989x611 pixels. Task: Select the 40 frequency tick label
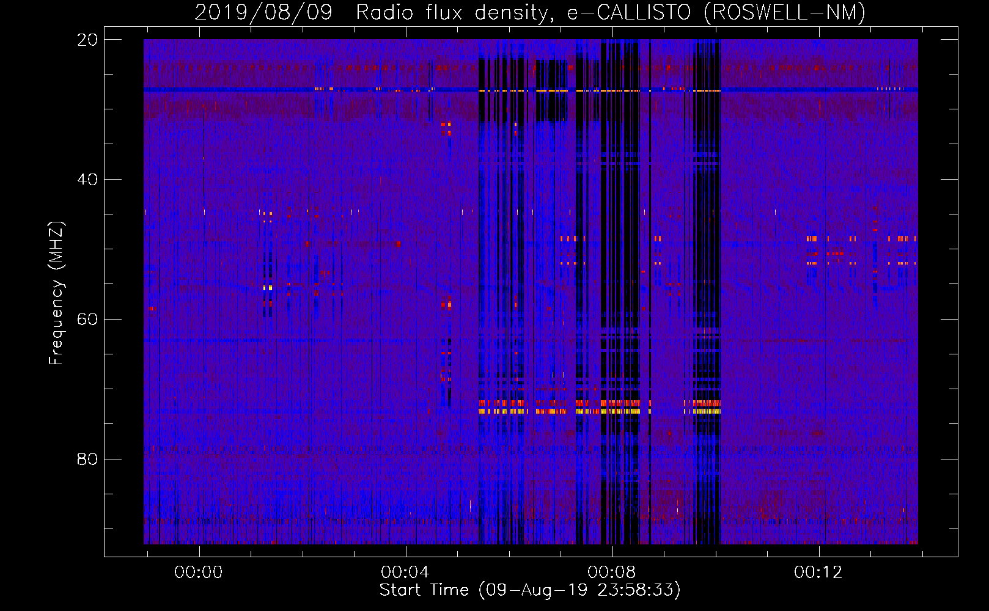point(87,180)
